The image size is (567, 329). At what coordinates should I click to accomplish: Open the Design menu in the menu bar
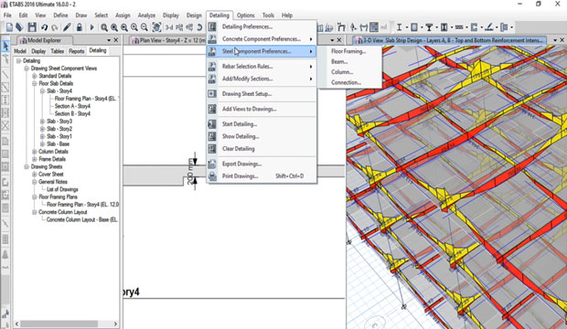pos(194,16)
